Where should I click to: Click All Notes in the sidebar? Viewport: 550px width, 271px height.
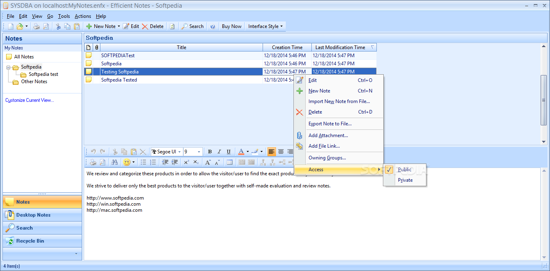[24, 57]
